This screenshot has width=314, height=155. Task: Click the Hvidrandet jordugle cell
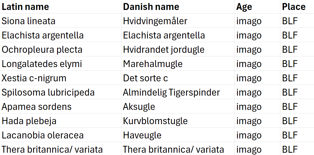178,49
